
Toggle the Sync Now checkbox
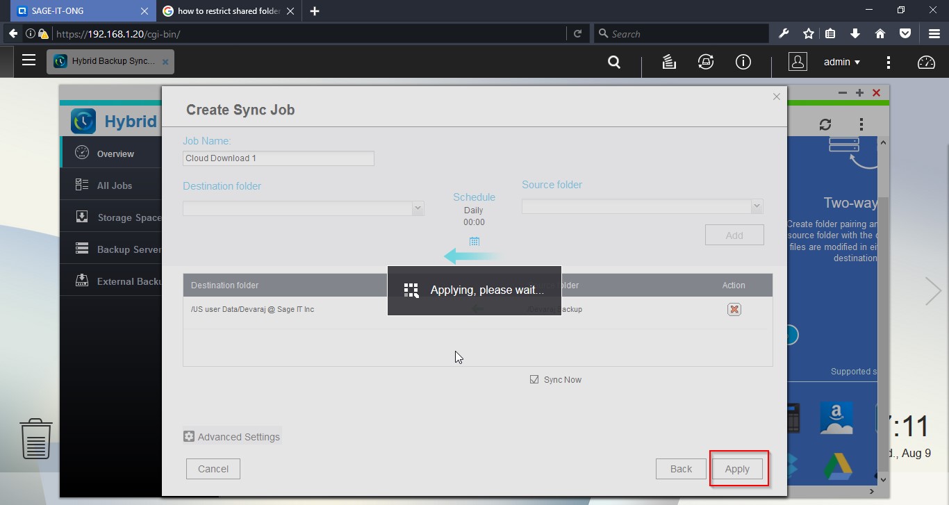pyautogui.click(x=534, y=379)
